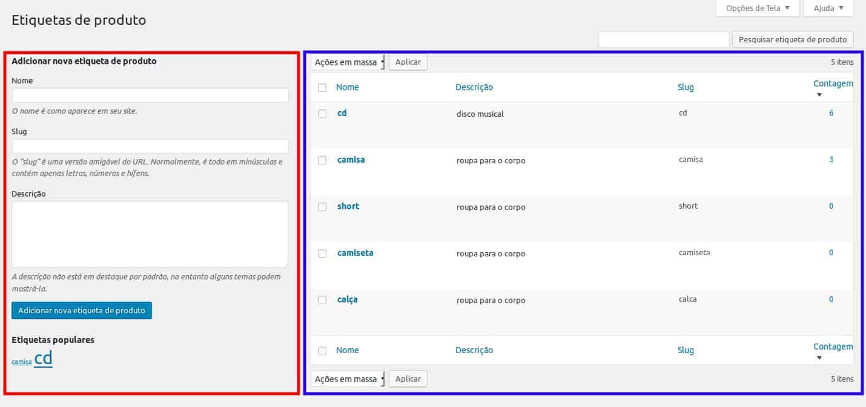Screen dimensions: 866x407
Task: Open the camiseta tag name link
Action: click(355, 253)
